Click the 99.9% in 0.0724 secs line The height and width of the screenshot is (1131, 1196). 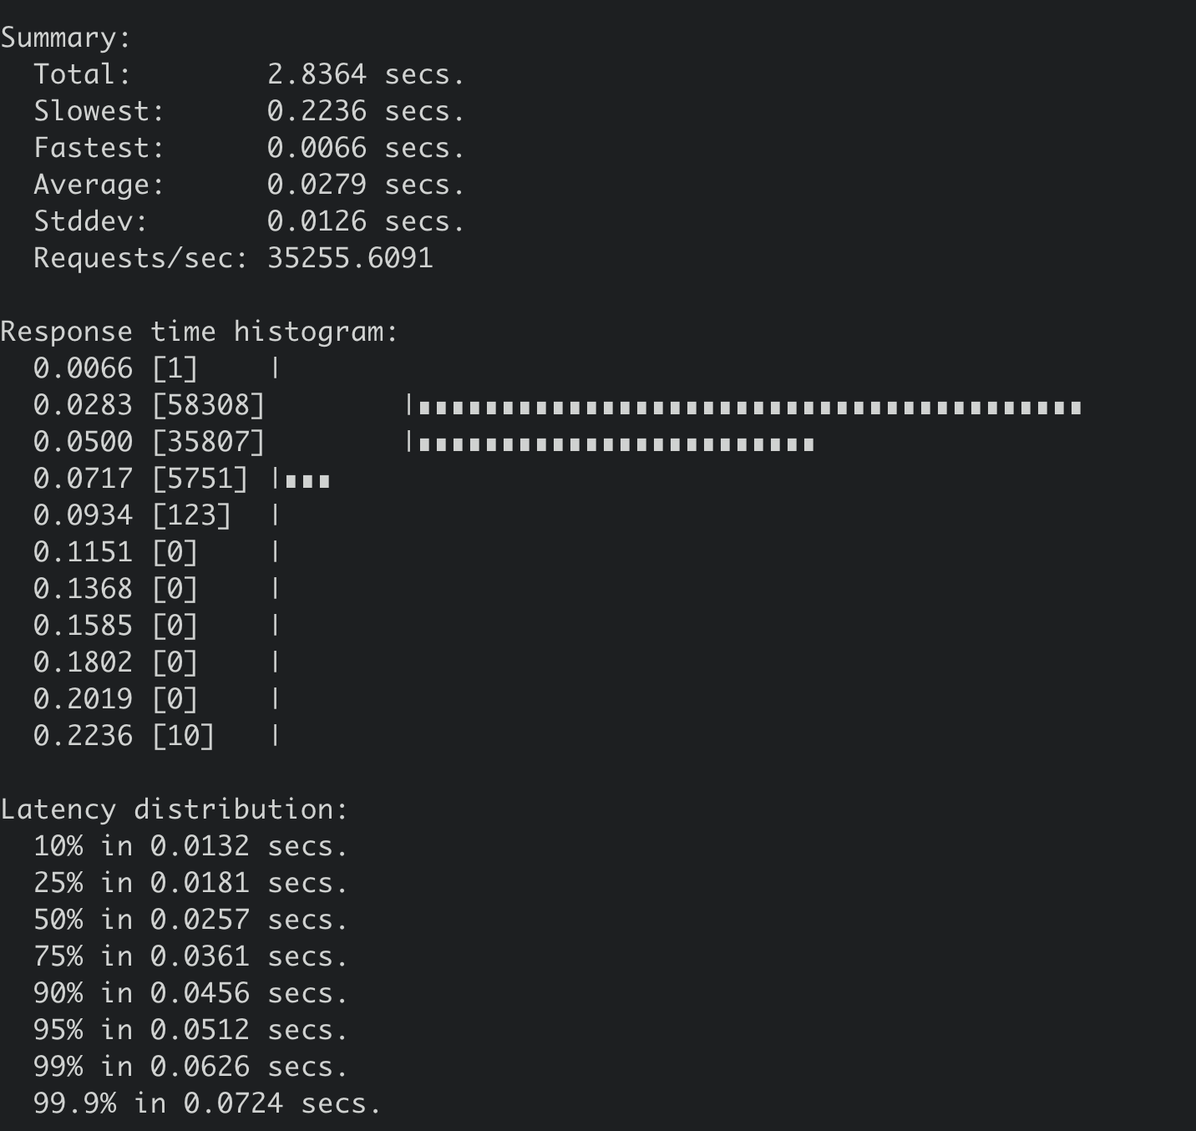[207, 1104]
